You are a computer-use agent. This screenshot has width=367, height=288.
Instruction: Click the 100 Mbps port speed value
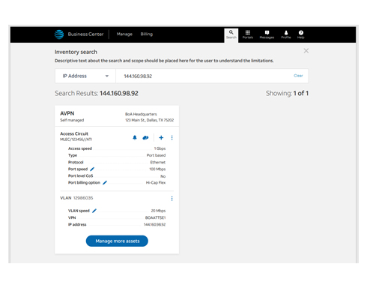pos(157,169)
